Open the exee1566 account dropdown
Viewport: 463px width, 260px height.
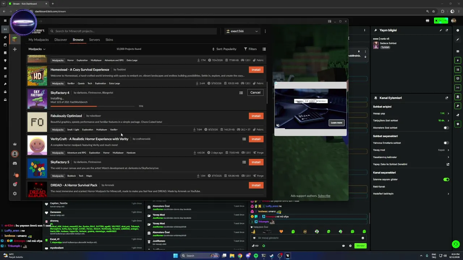click(242, 31)
